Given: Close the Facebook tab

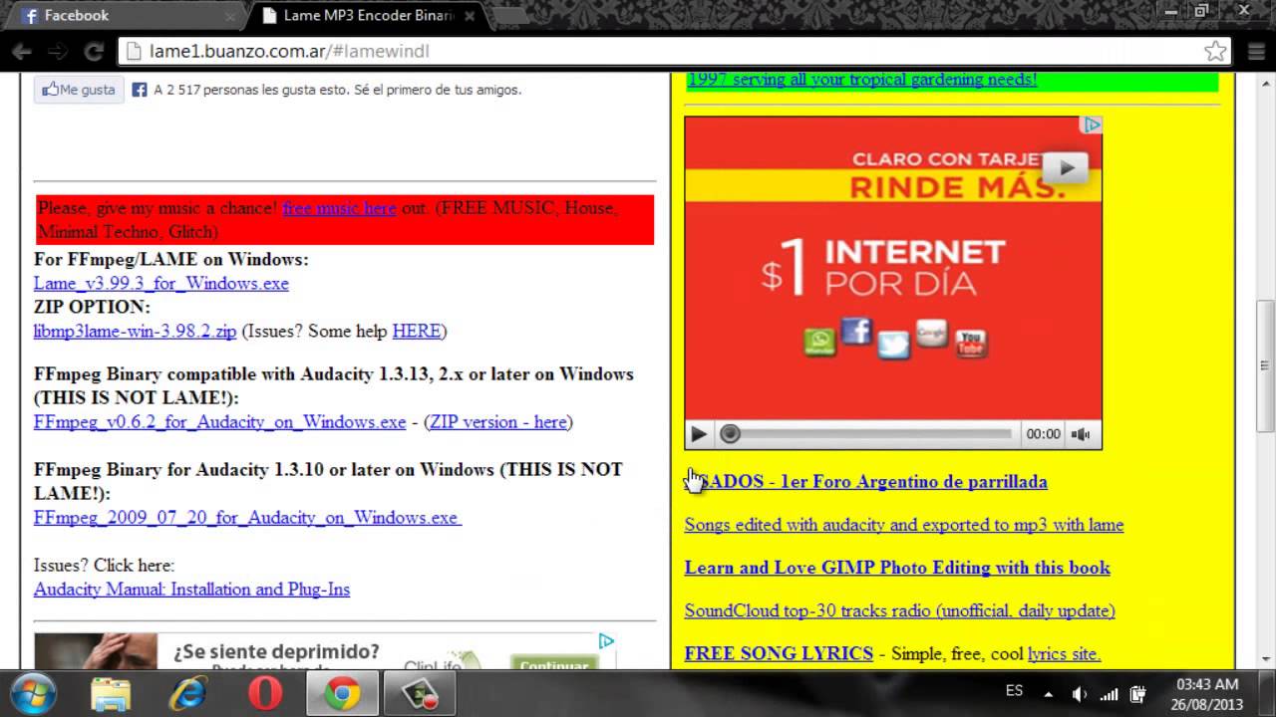Looking at the screenshot, I should tap(231, 16).
